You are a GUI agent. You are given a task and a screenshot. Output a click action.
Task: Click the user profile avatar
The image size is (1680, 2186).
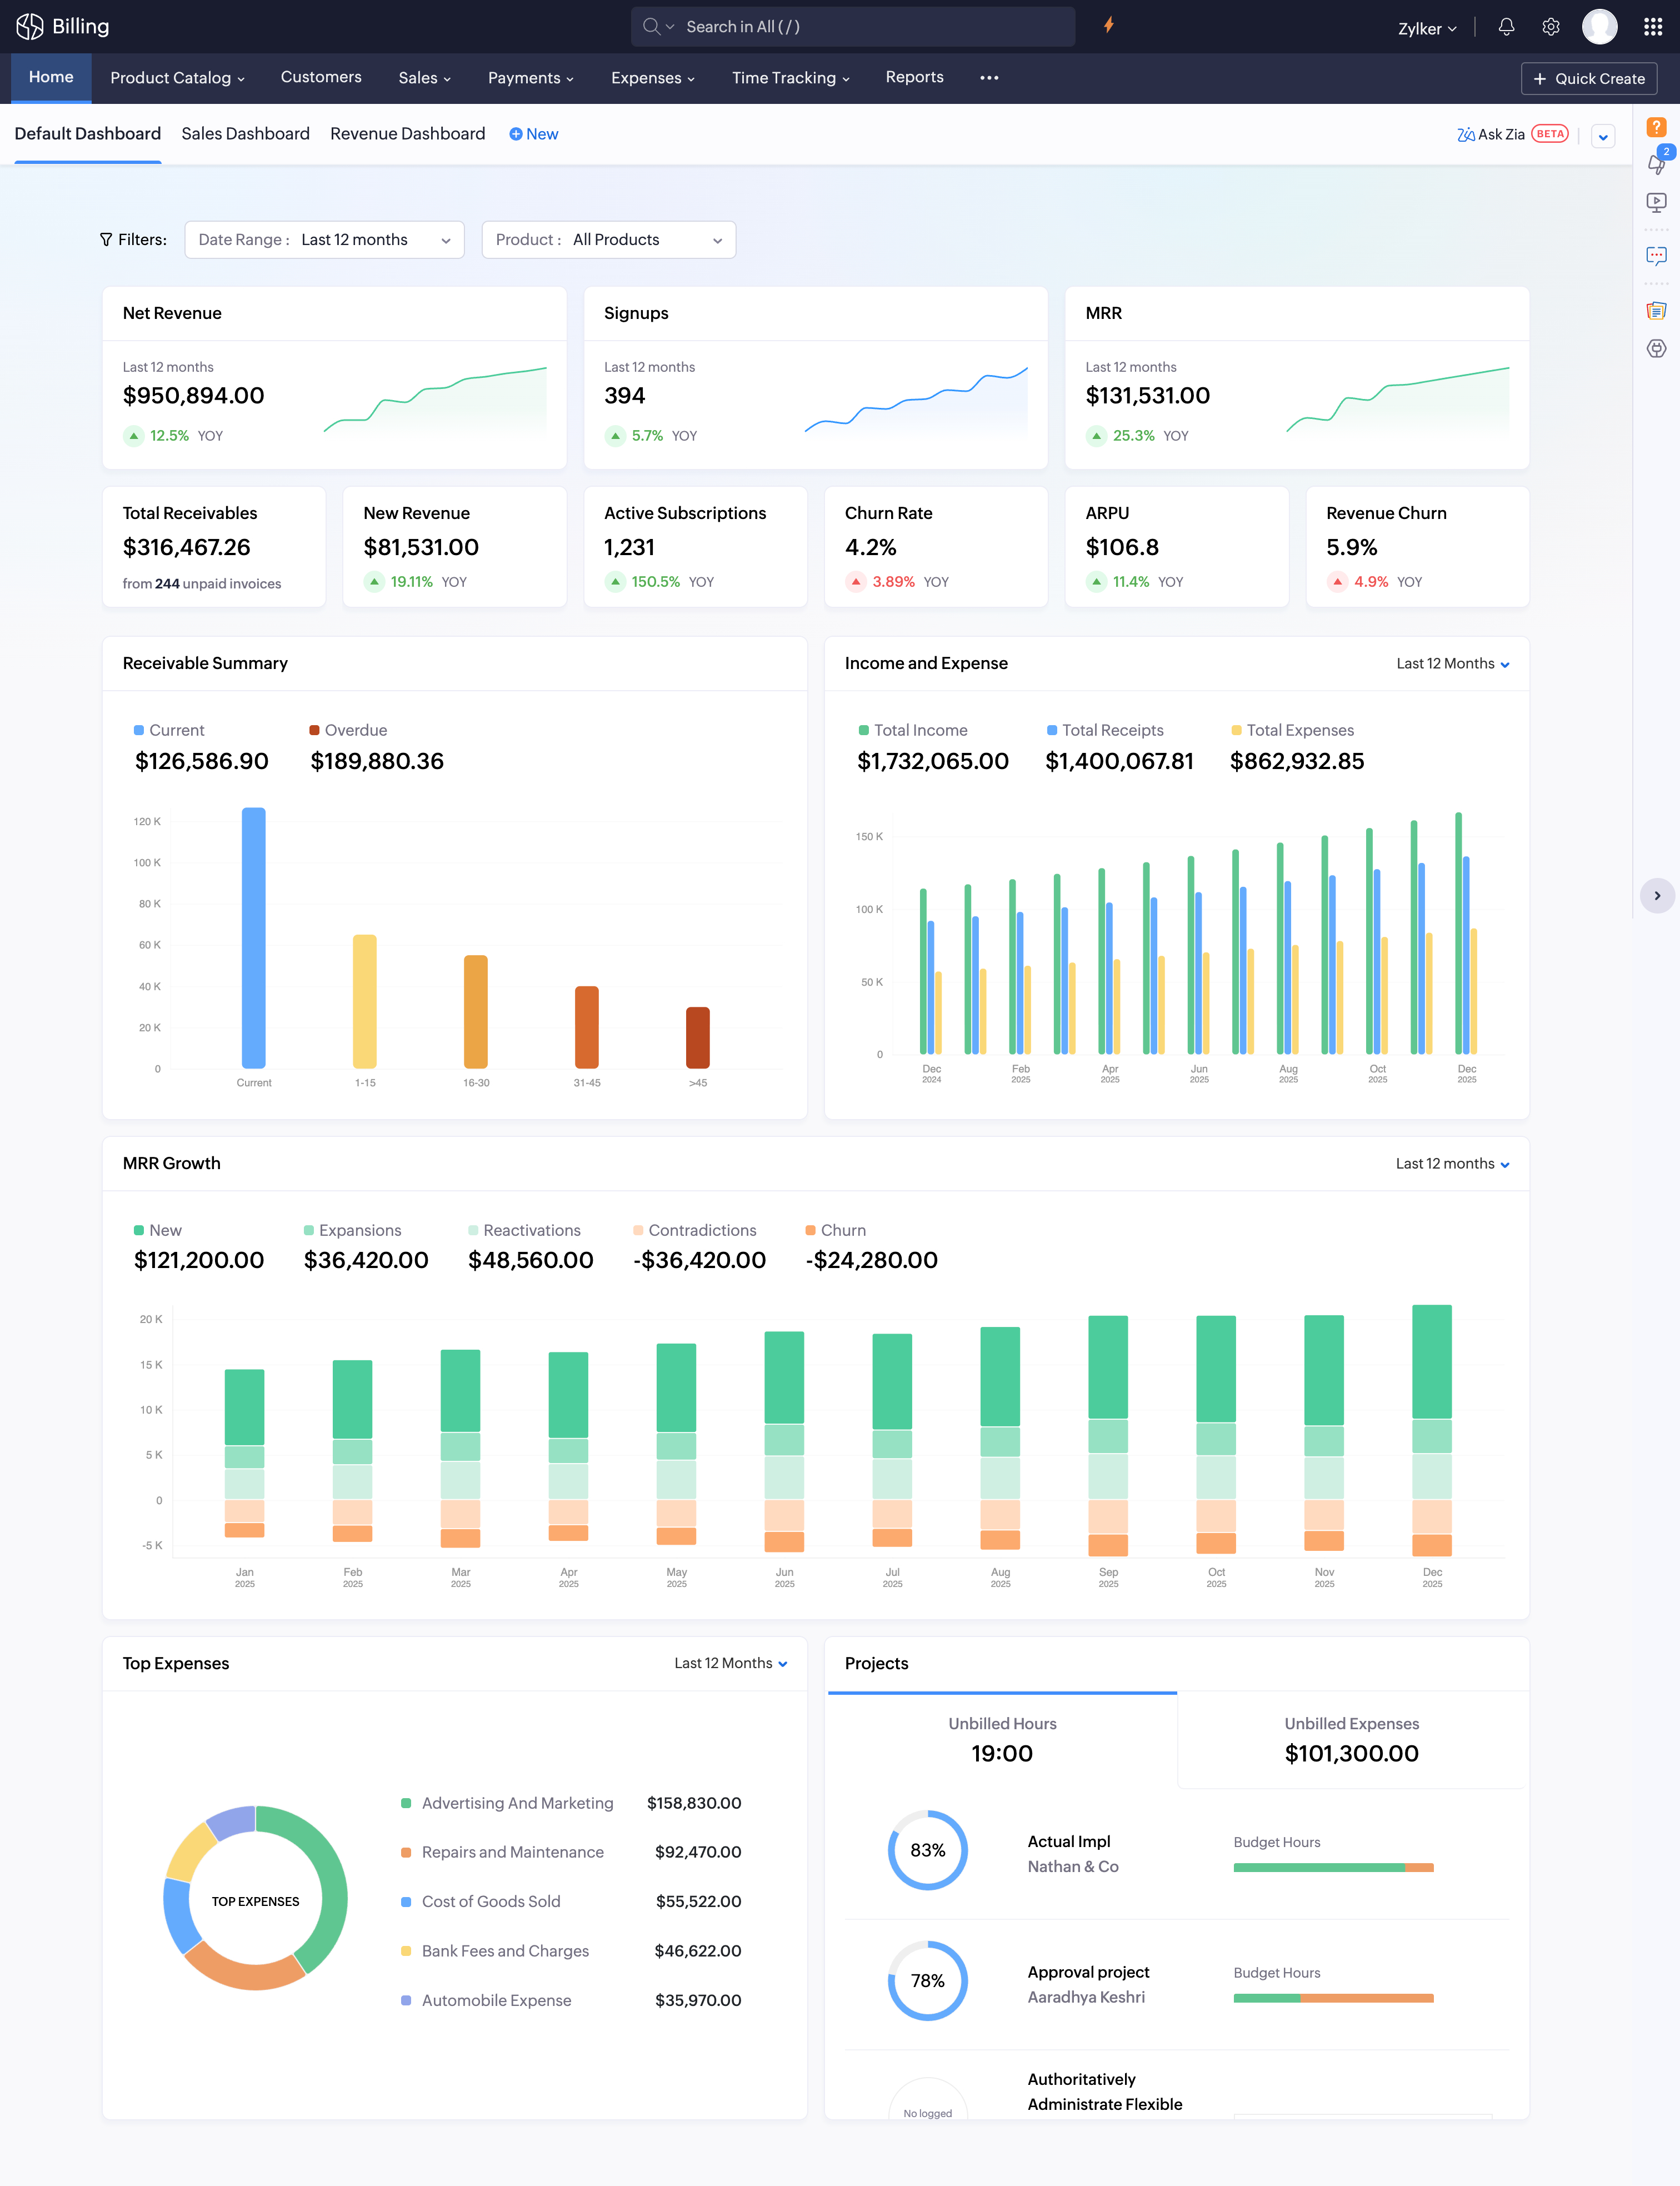(x=1599, y=27)
